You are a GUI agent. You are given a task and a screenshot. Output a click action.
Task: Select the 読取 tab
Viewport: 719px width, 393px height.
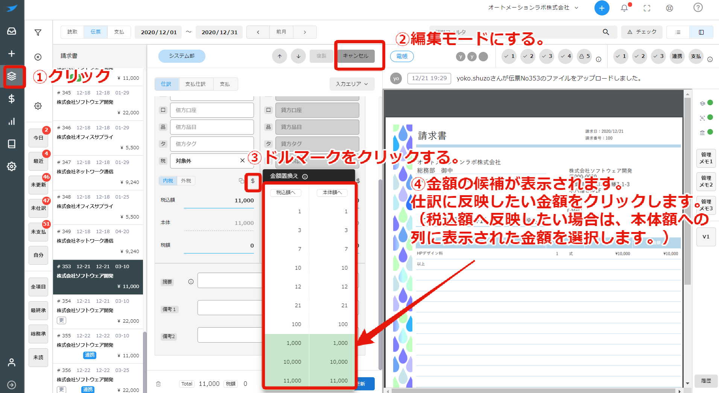[72, 32]
